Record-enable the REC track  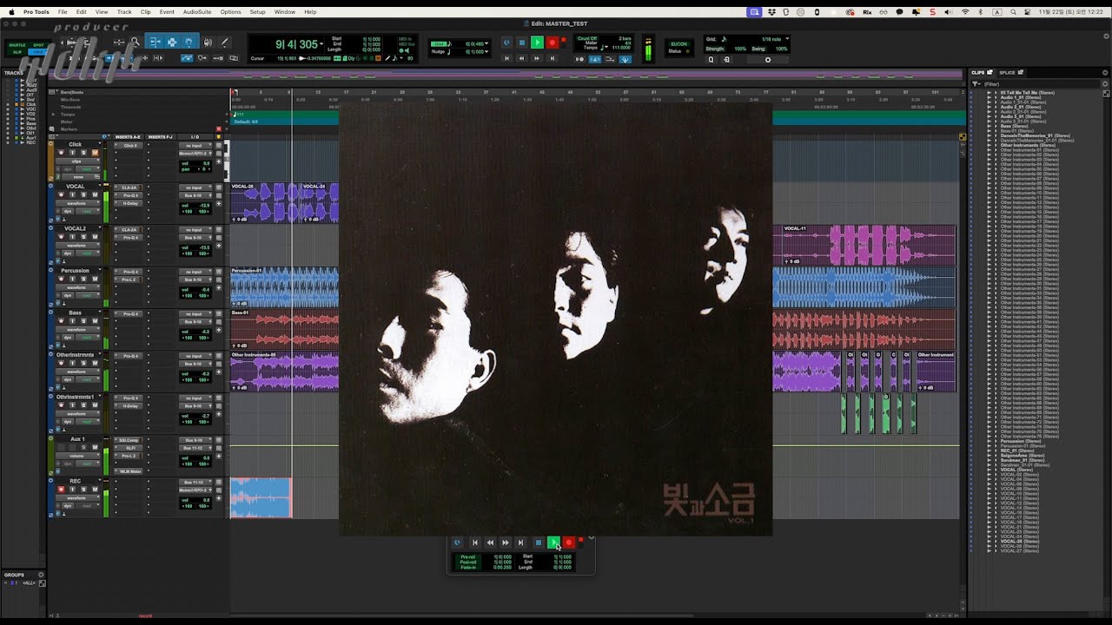tap(61, 490)
